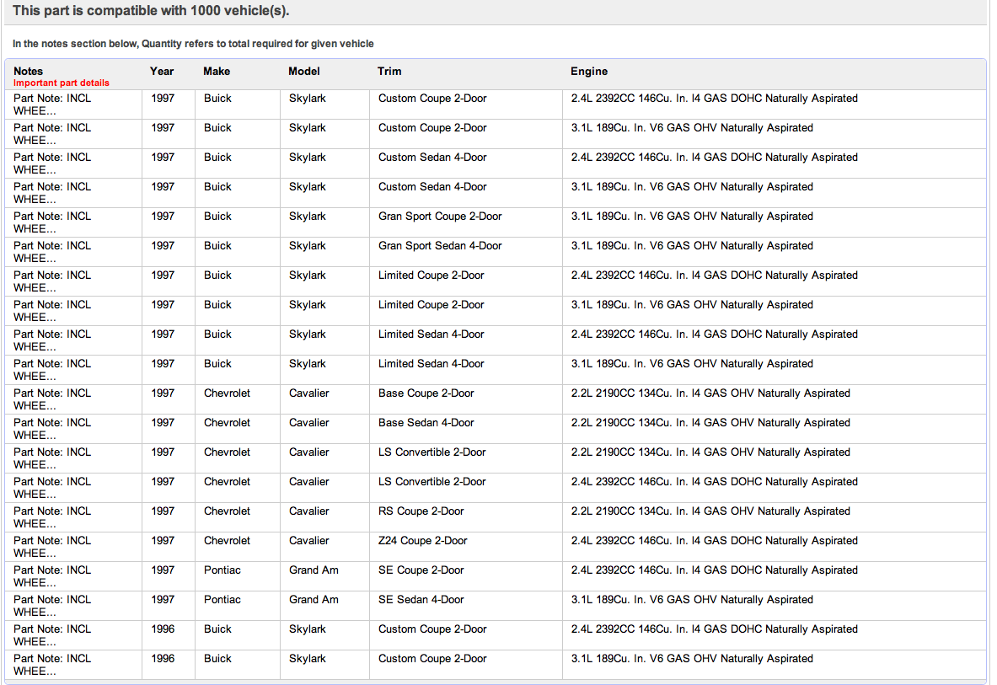Click the Z24 Coupe 2-Door trim cell
The image size is (997, 685).
click(x=422, y=541)
